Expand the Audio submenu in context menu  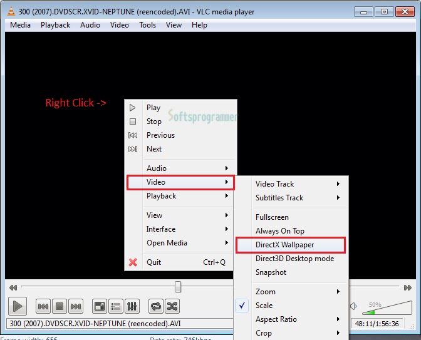pyautogui.click(x=180, y=168)
